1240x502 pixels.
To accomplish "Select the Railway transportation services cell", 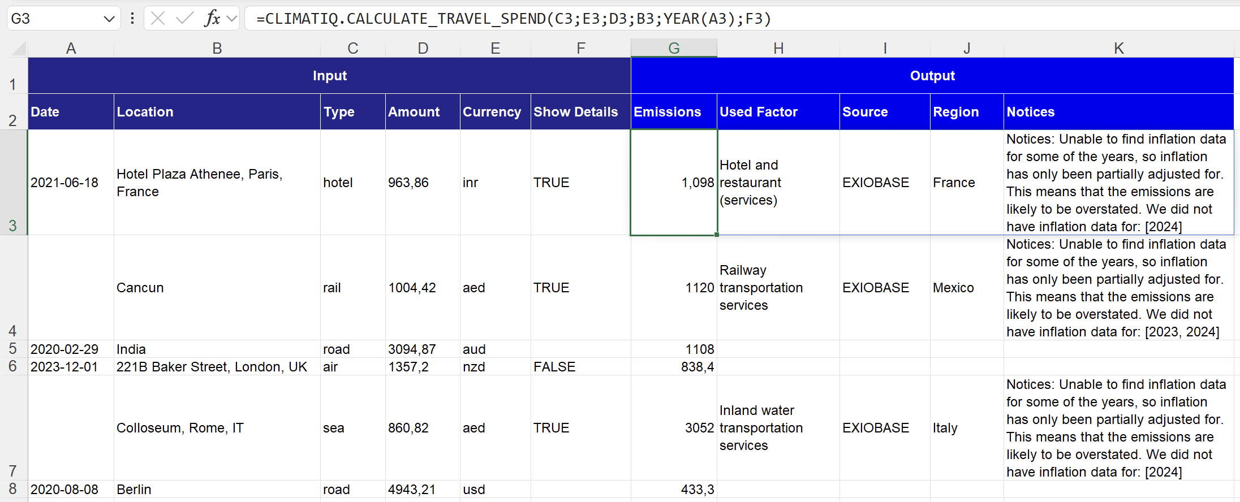I will click(778, 288).
